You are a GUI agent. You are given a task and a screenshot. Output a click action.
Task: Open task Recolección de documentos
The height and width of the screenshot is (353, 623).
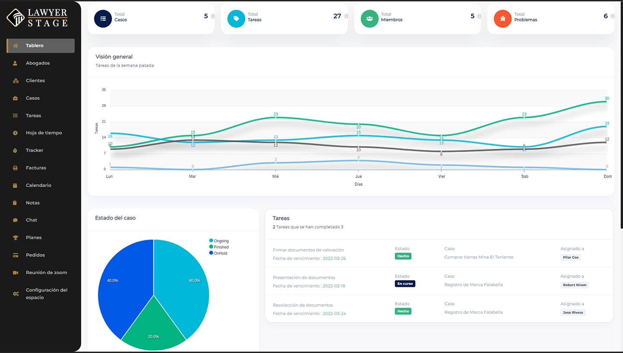point(303,305)
